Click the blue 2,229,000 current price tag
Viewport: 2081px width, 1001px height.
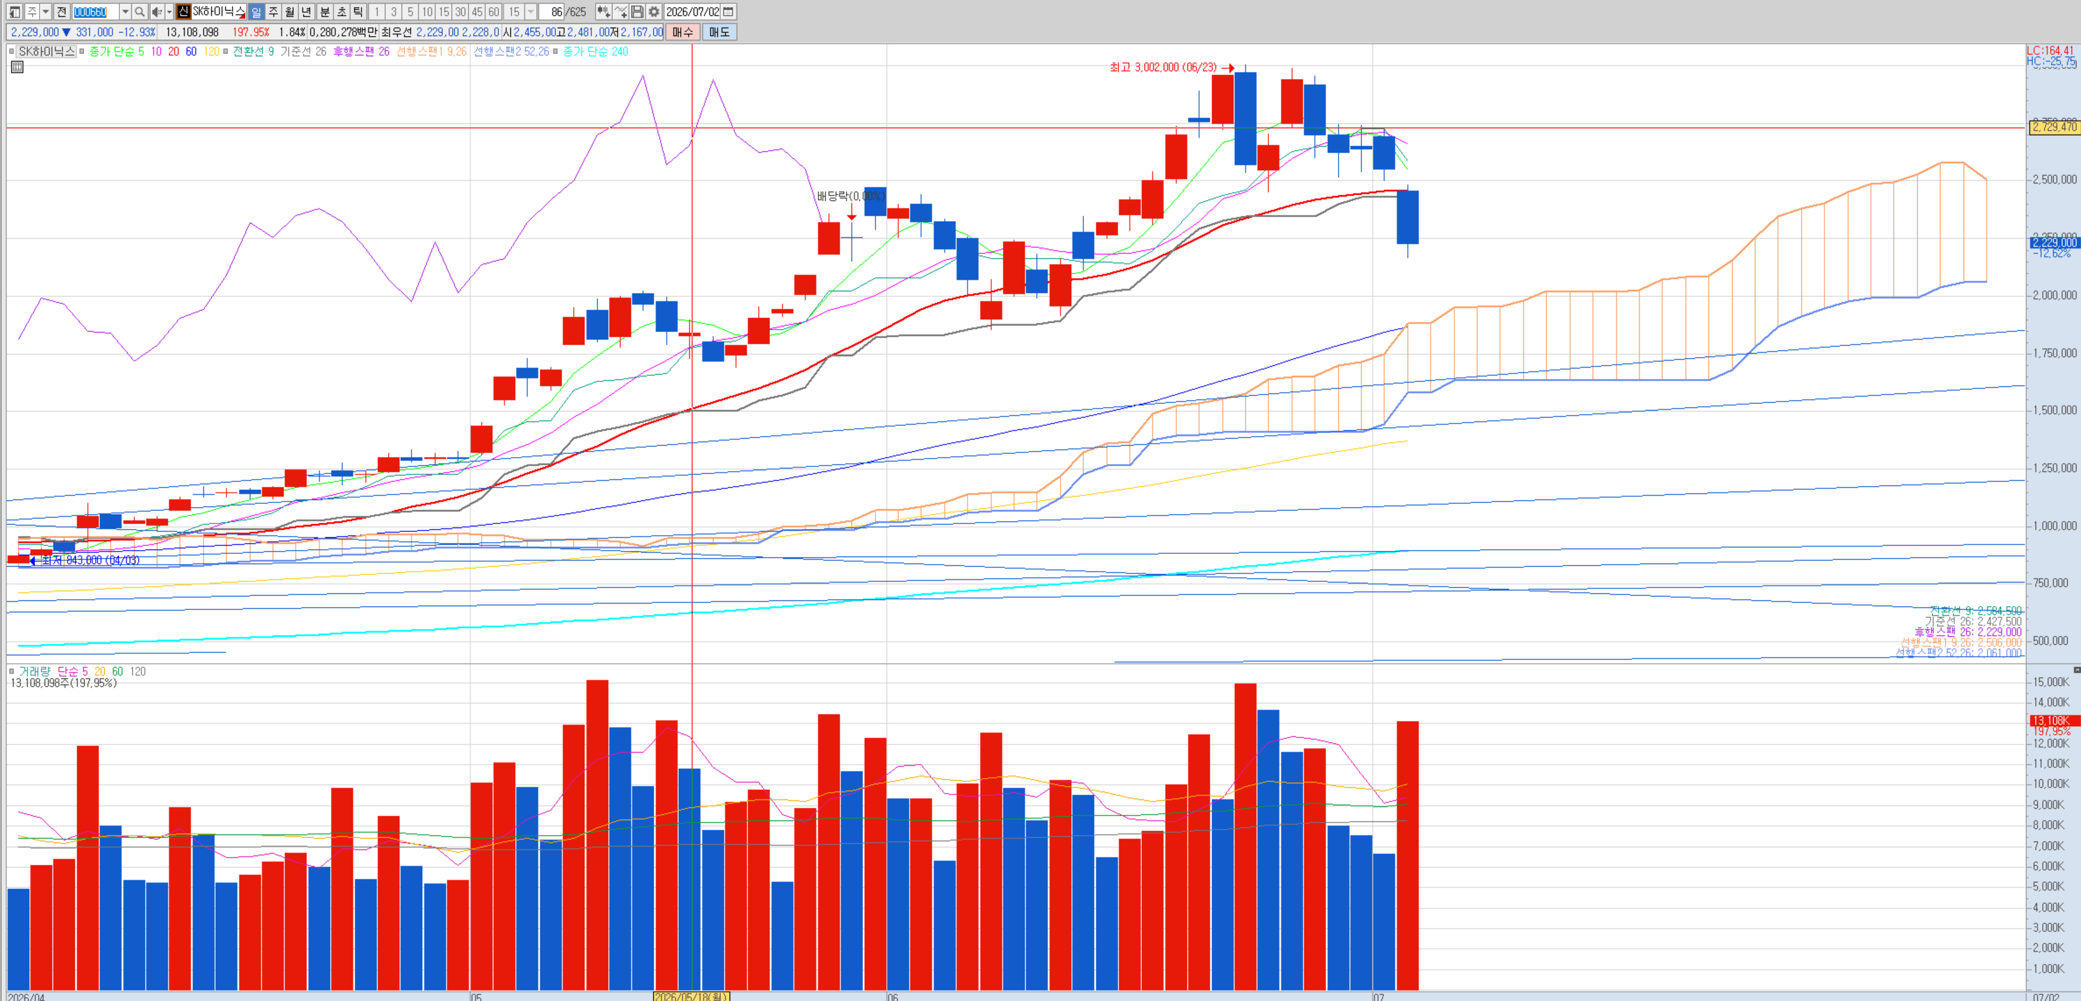pos(2054,243)
